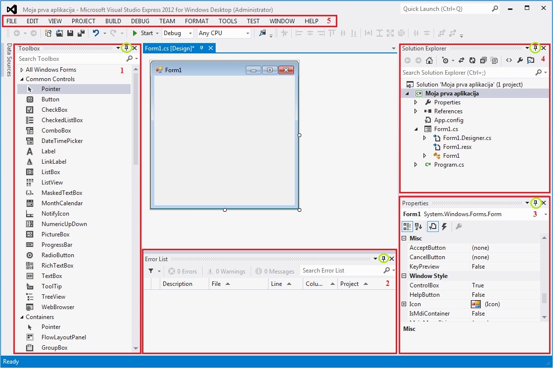
Task: Click the Undo arrow icon
Action: click(x=96, y=33)
